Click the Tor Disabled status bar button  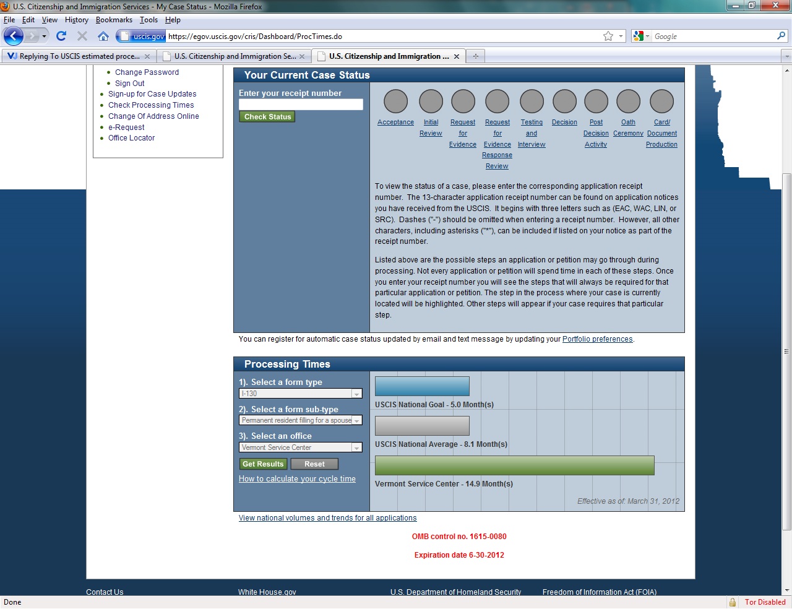[765, 602]
